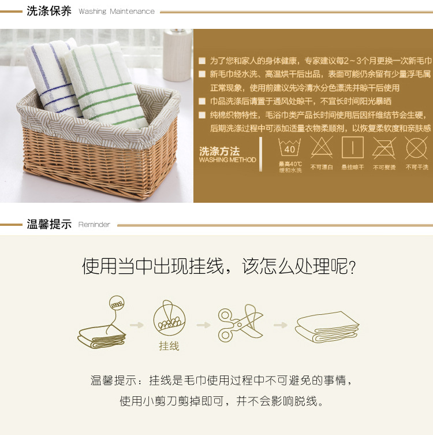The image size is (433, 435).
Task: Click the 洗涤方法 WASHING METHOD label
Action: pyautogui.click(x=227, y=154)
